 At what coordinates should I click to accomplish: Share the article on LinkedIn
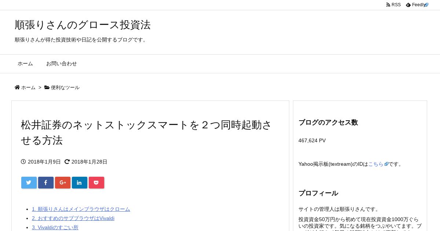coord(80,183)
